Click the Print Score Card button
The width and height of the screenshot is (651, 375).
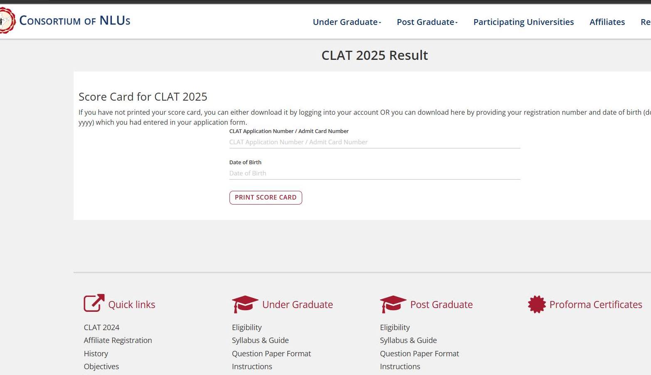[x=266, y=197]
